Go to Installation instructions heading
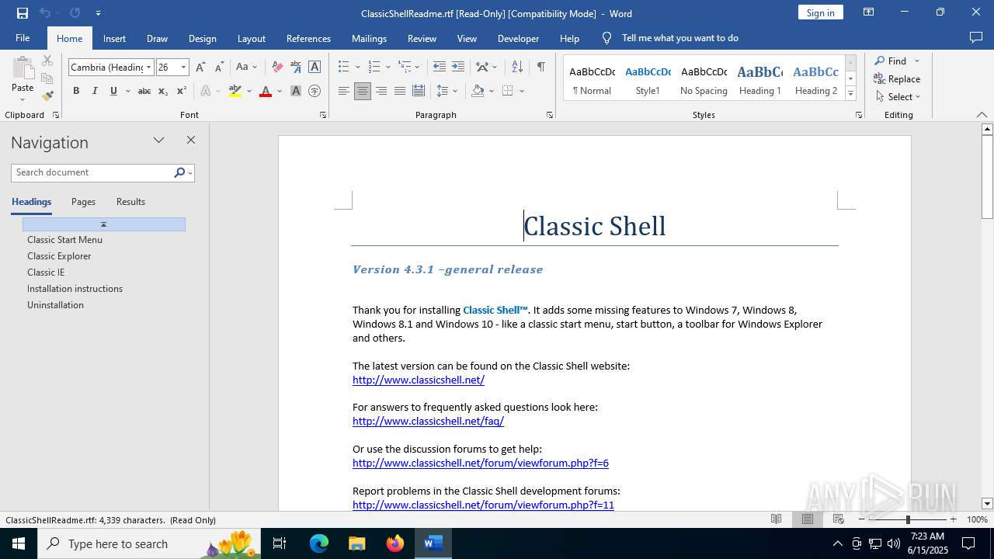 75,289
